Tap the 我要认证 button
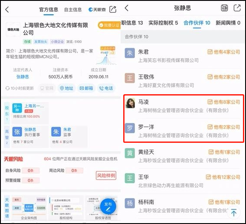The image size is (246, 224). click(x=109, y=25)
